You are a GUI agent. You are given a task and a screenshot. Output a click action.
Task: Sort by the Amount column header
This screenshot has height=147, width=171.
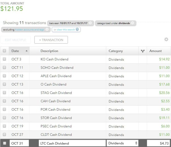pos(155,51)
